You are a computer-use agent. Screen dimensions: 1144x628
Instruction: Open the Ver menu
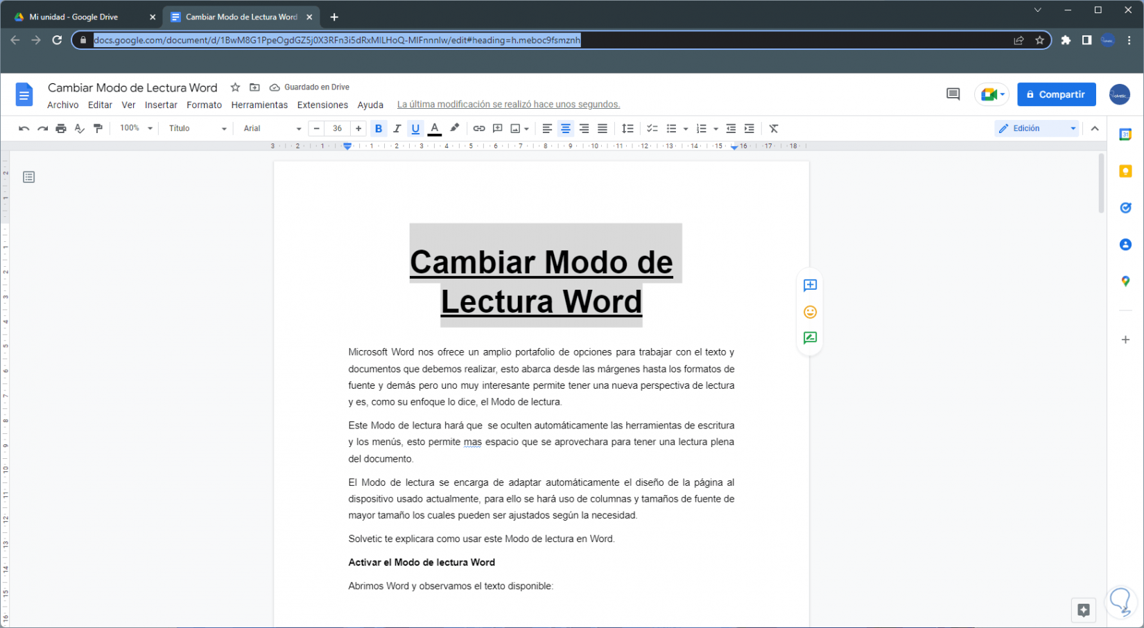click(x=128, y=105)
